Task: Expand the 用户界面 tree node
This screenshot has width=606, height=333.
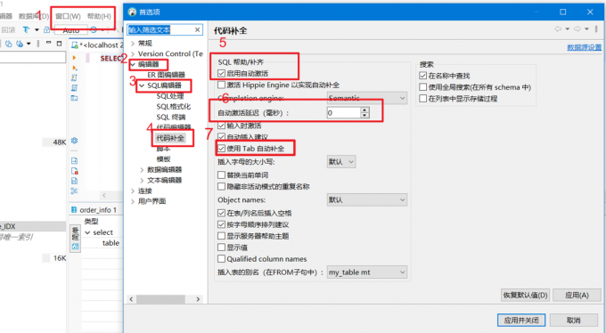Action: [133, 201]
